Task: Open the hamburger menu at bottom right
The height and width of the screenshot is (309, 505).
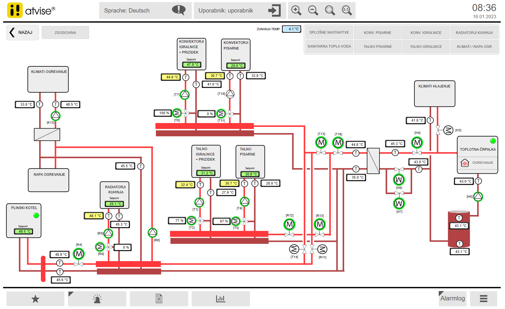Action: (484, 299)
